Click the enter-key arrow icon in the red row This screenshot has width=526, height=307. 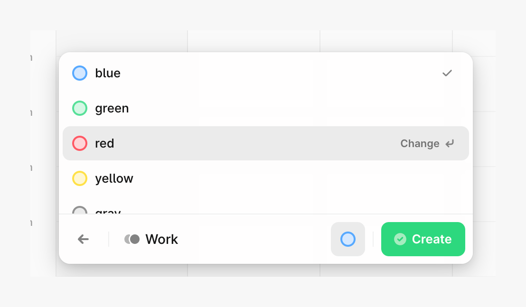[x=450, y=143]
